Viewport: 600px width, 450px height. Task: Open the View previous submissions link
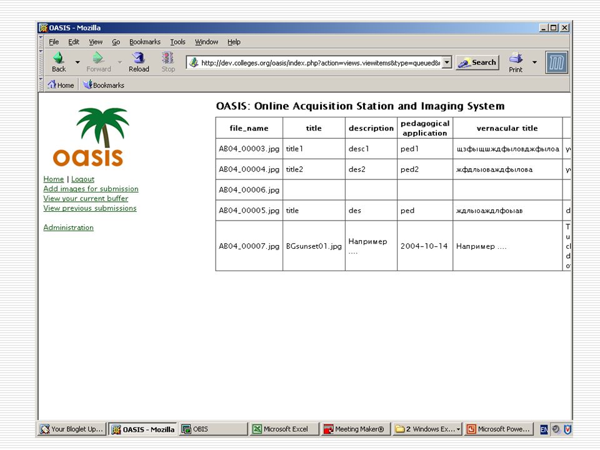coord(90,207)
